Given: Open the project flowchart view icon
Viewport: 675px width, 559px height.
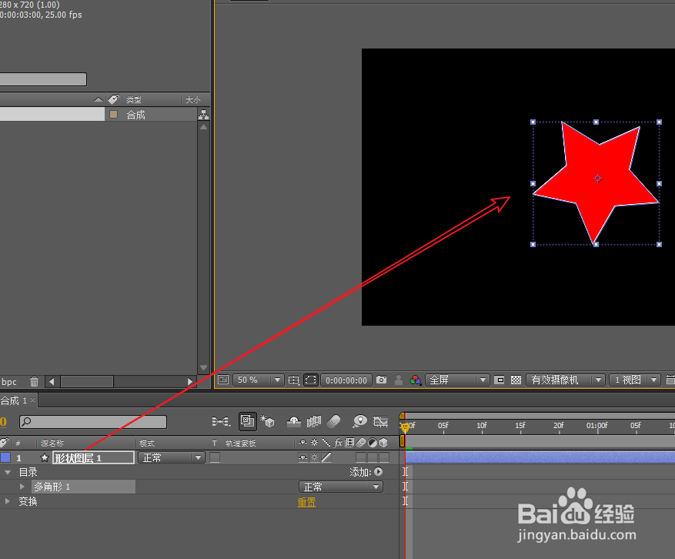Looking at the screenshot, I should point(204,115).
